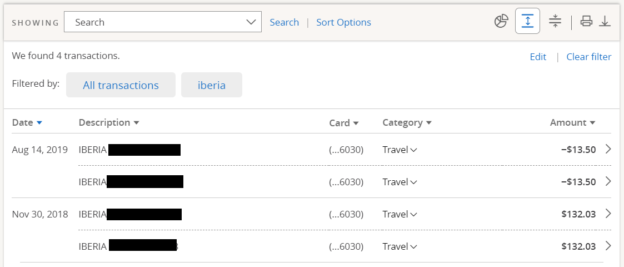Click the All transactions filter chip

pyautogui.click(x=121, y=85)
